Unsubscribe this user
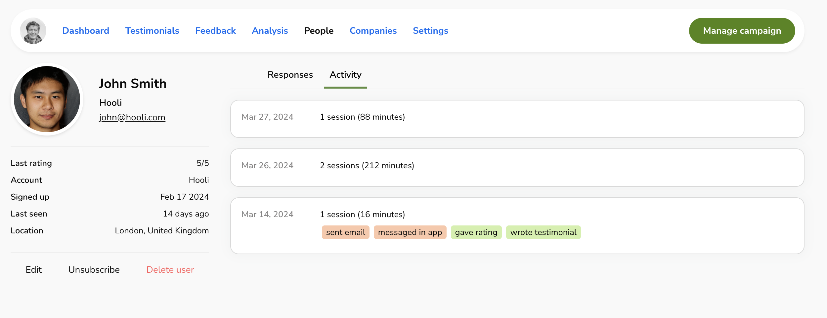827x318 pixels. 94,270
